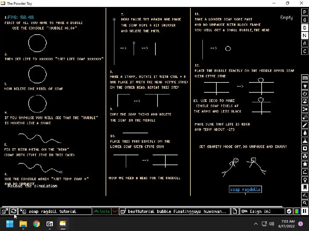Screen dimensions: 309x231
Task: Open the Solids menu (square icon)
Action: [305, 149]
